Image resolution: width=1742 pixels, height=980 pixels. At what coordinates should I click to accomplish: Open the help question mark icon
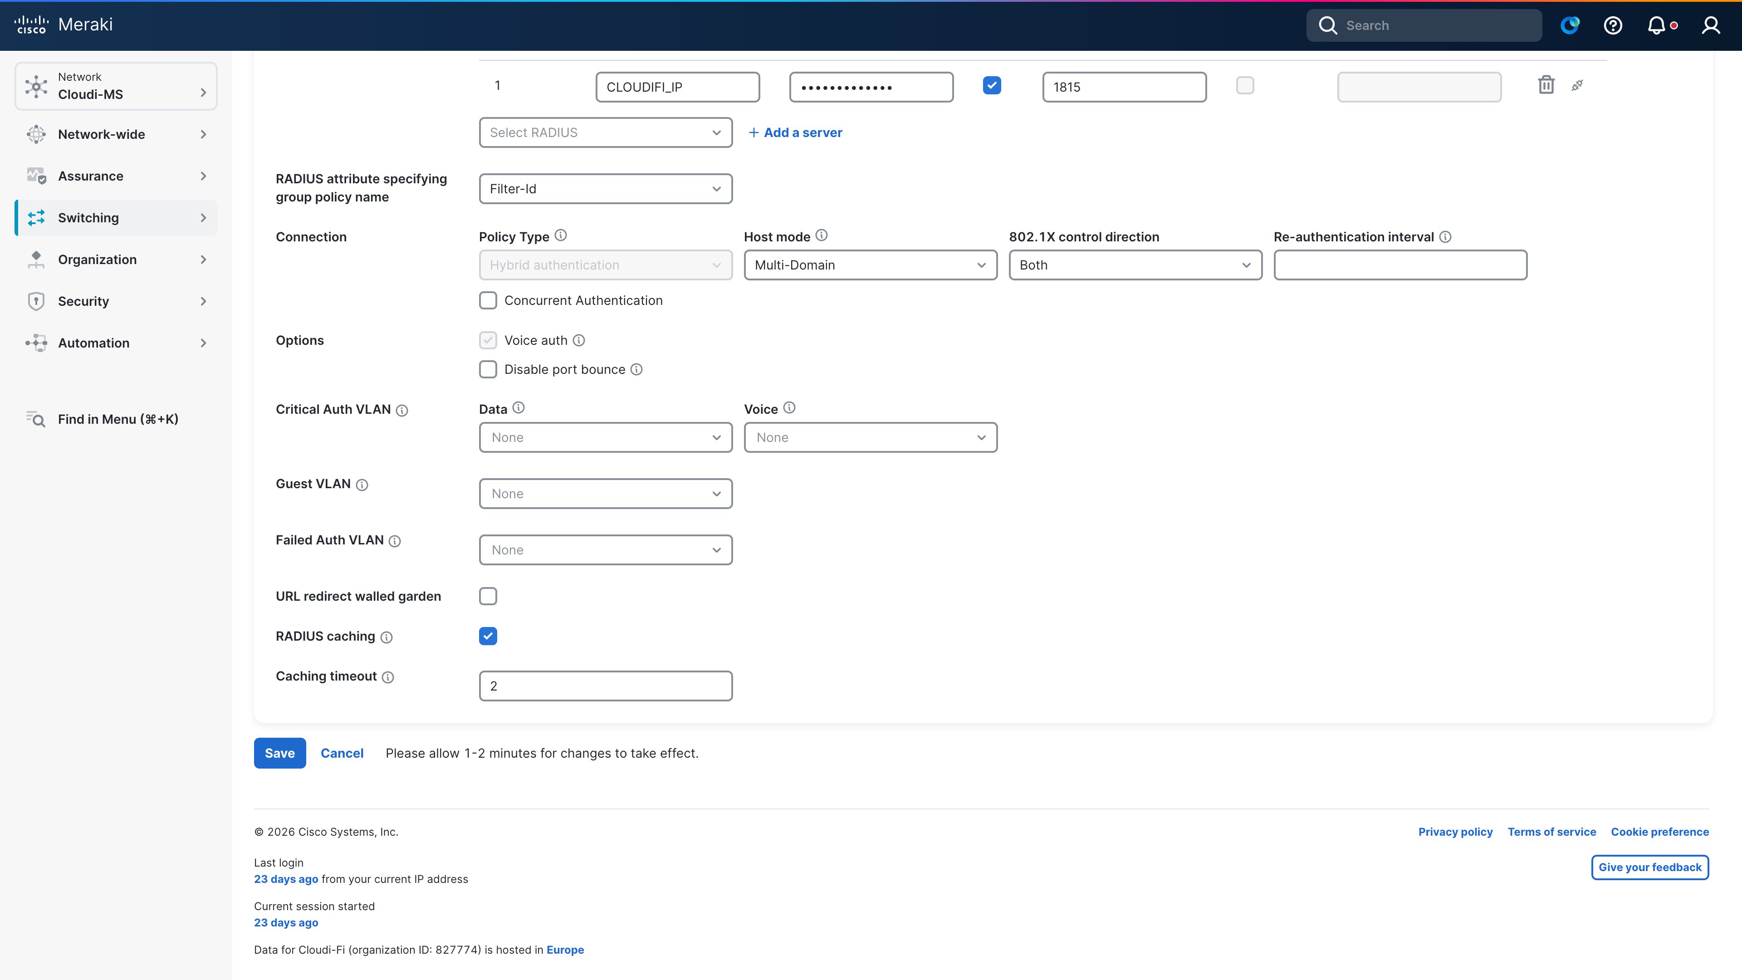pos(1613,25)
